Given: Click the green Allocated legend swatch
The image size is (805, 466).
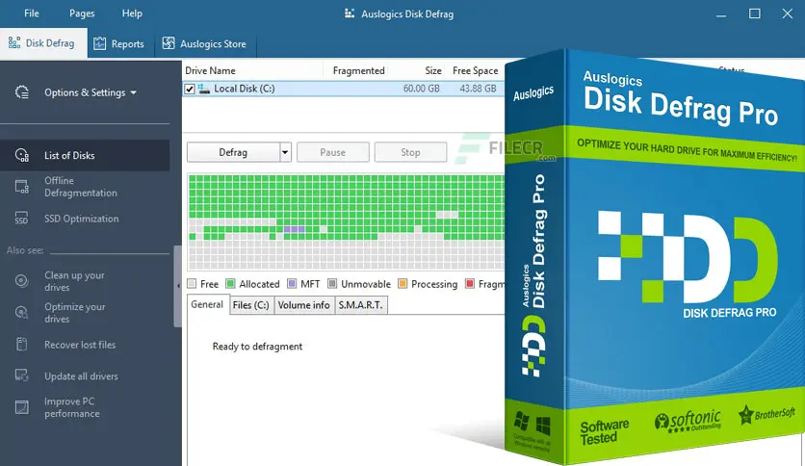Looking at the screenshot, I should click(x=231, y=284).
